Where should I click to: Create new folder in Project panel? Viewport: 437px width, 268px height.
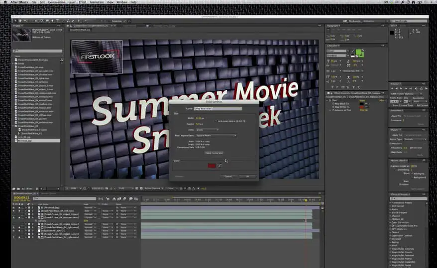18,189
